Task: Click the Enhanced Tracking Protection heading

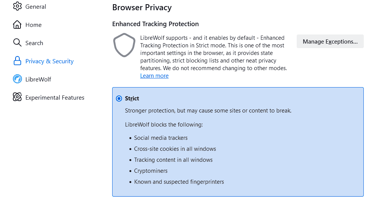Action: pyautogui.click(x=155, y=24)
